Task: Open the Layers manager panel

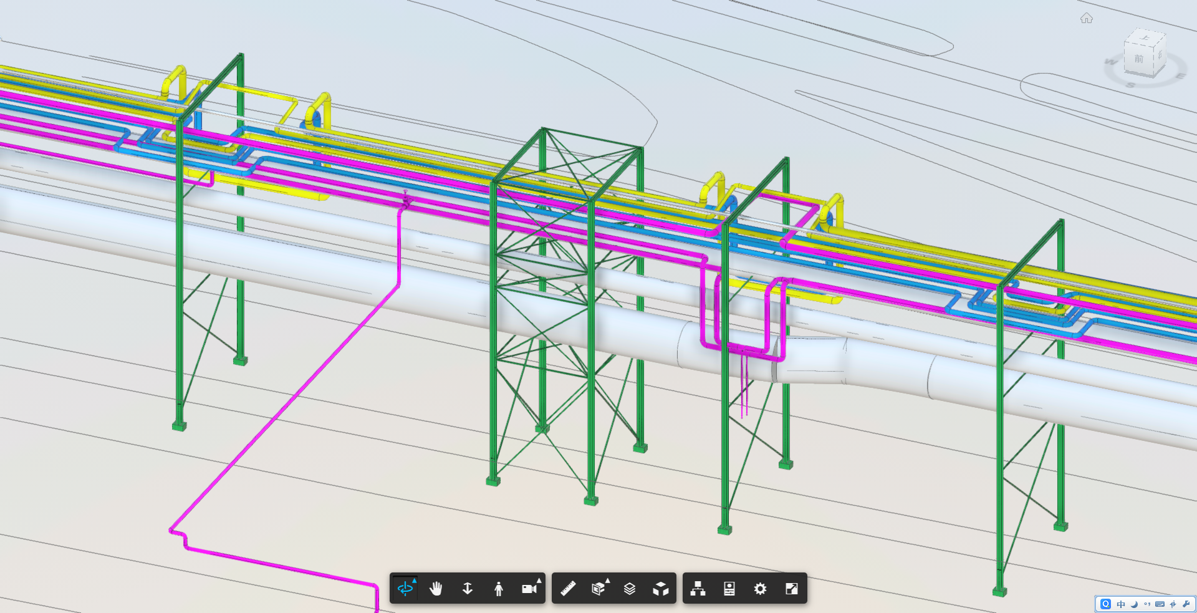Action: (630, 589)
